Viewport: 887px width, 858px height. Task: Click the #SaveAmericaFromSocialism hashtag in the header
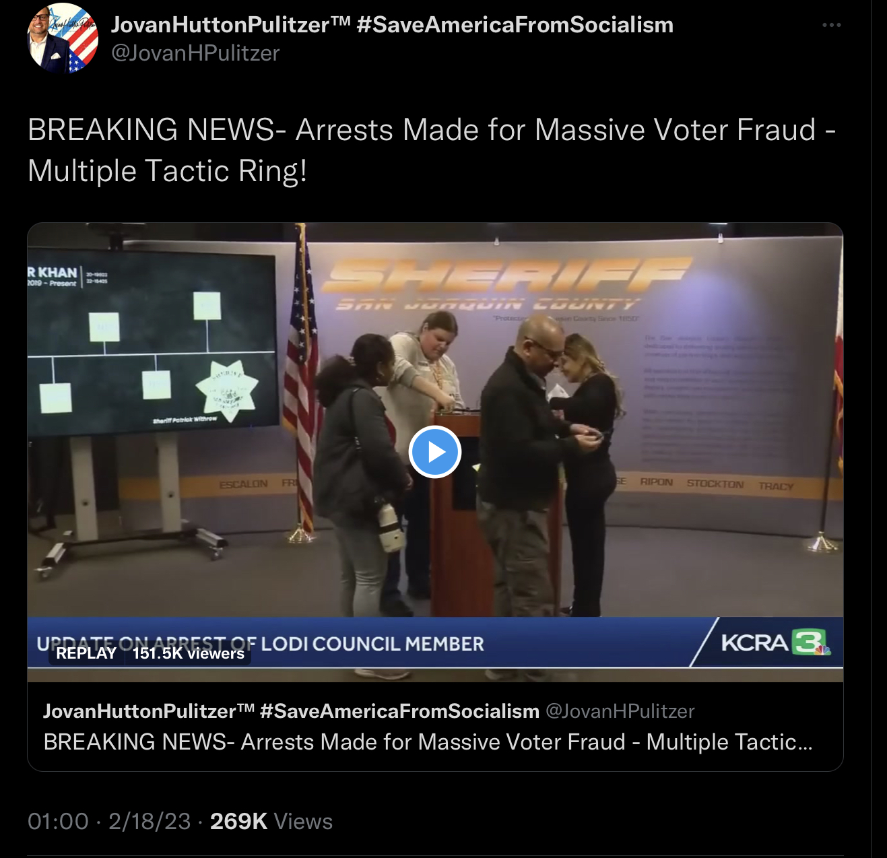coord(515,25)
